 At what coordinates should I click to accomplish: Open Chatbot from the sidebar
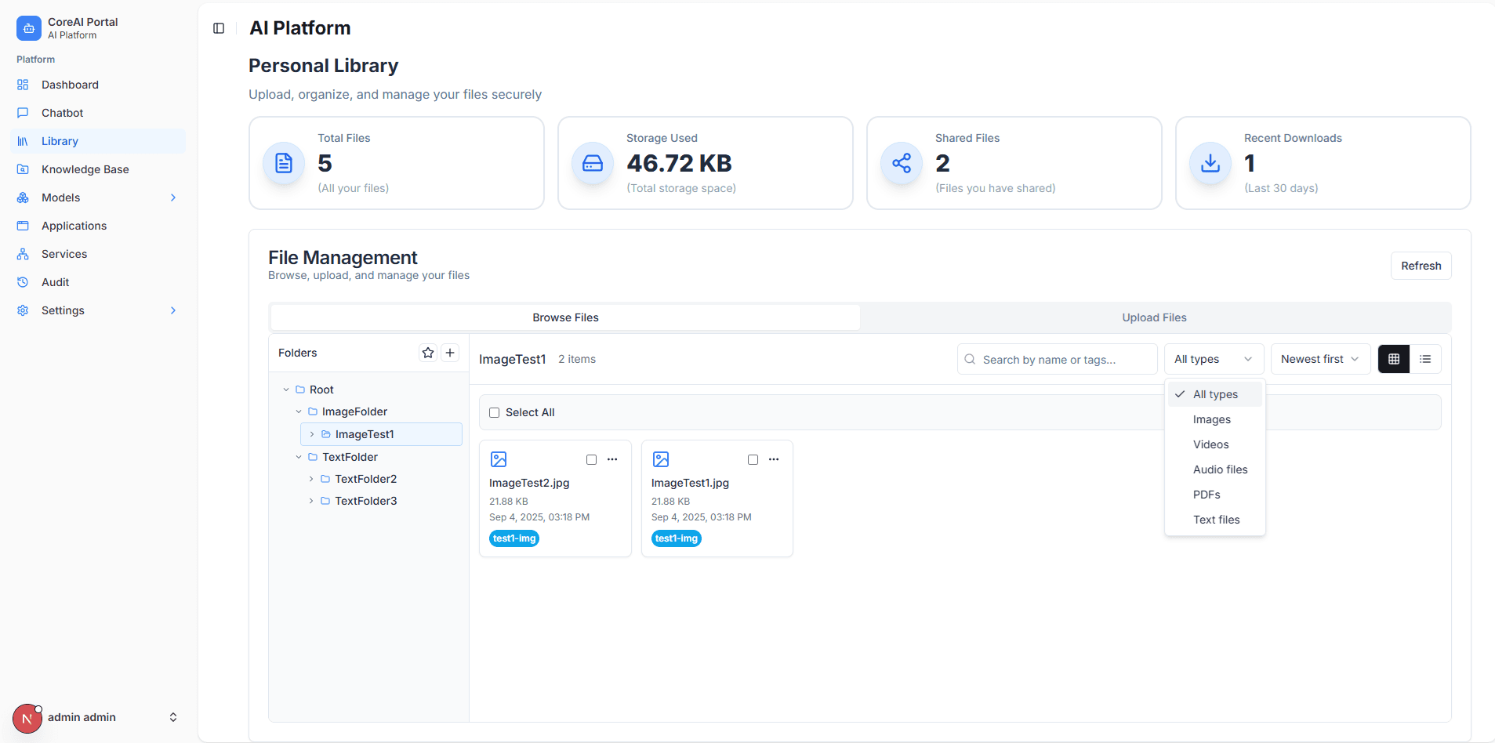62,113
